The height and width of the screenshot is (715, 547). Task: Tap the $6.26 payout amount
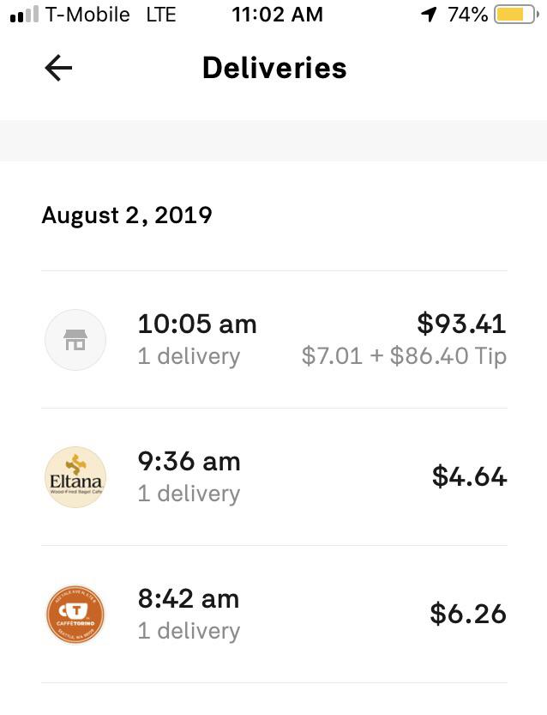click(x=470, y=615)
